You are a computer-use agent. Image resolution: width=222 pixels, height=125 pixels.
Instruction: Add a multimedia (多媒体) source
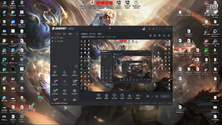coord(122,96)
